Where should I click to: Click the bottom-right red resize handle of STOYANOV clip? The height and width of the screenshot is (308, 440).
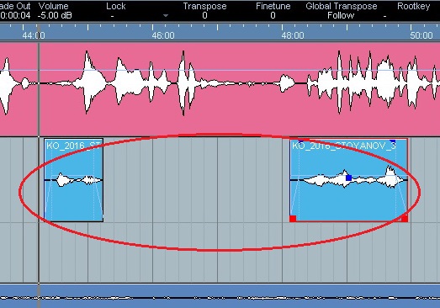coord(405,219)
